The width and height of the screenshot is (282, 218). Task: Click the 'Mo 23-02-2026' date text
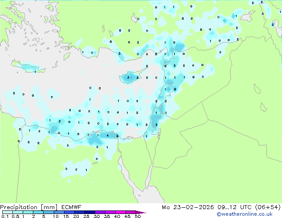[188, 207]
